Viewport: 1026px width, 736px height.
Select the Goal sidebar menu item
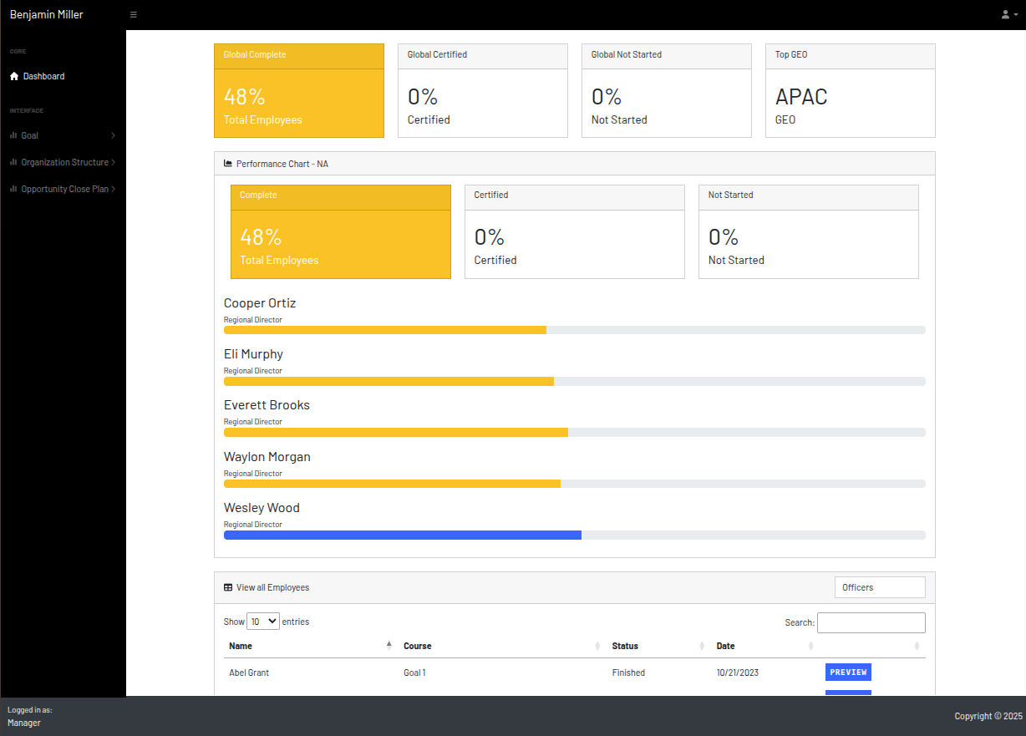point(63,135)
